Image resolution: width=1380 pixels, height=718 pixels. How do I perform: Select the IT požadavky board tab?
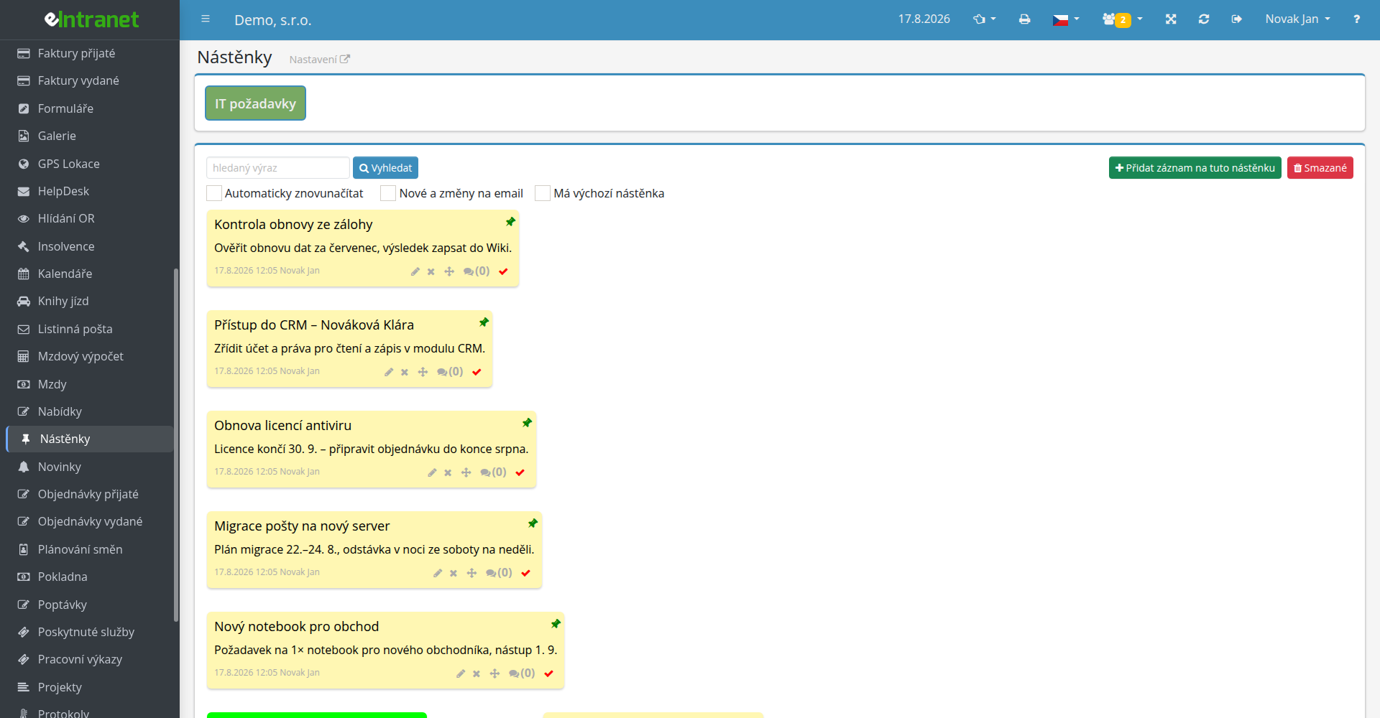tap(255, 103)
